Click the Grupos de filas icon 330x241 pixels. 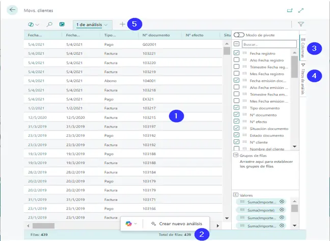(x=236, y=155)
